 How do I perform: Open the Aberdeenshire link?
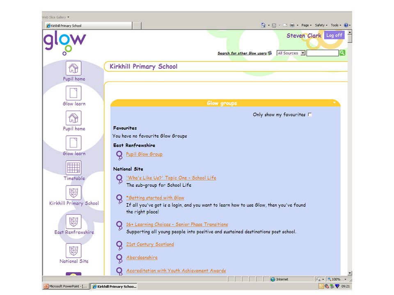142,257
